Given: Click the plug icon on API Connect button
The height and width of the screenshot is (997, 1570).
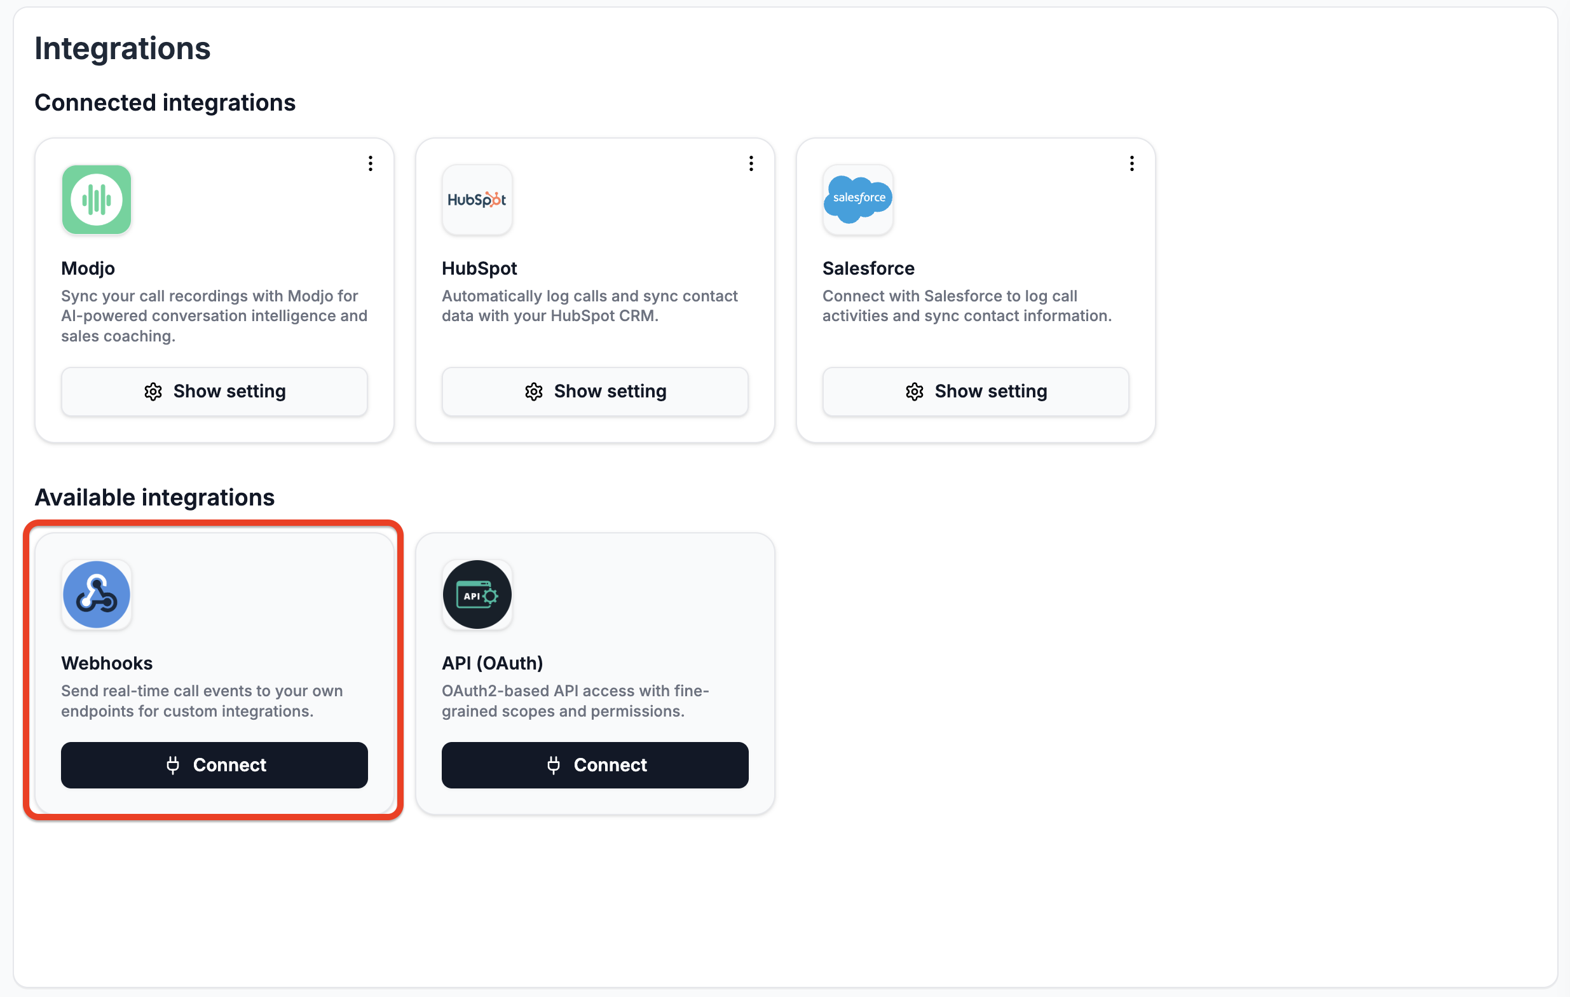Looking at the screenshot, I should pyautogui.click(x=554, y=765).
